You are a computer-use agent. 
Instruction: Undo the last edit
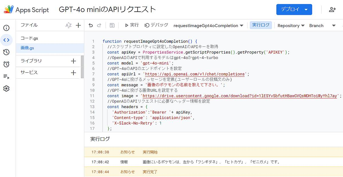[91, 25]
